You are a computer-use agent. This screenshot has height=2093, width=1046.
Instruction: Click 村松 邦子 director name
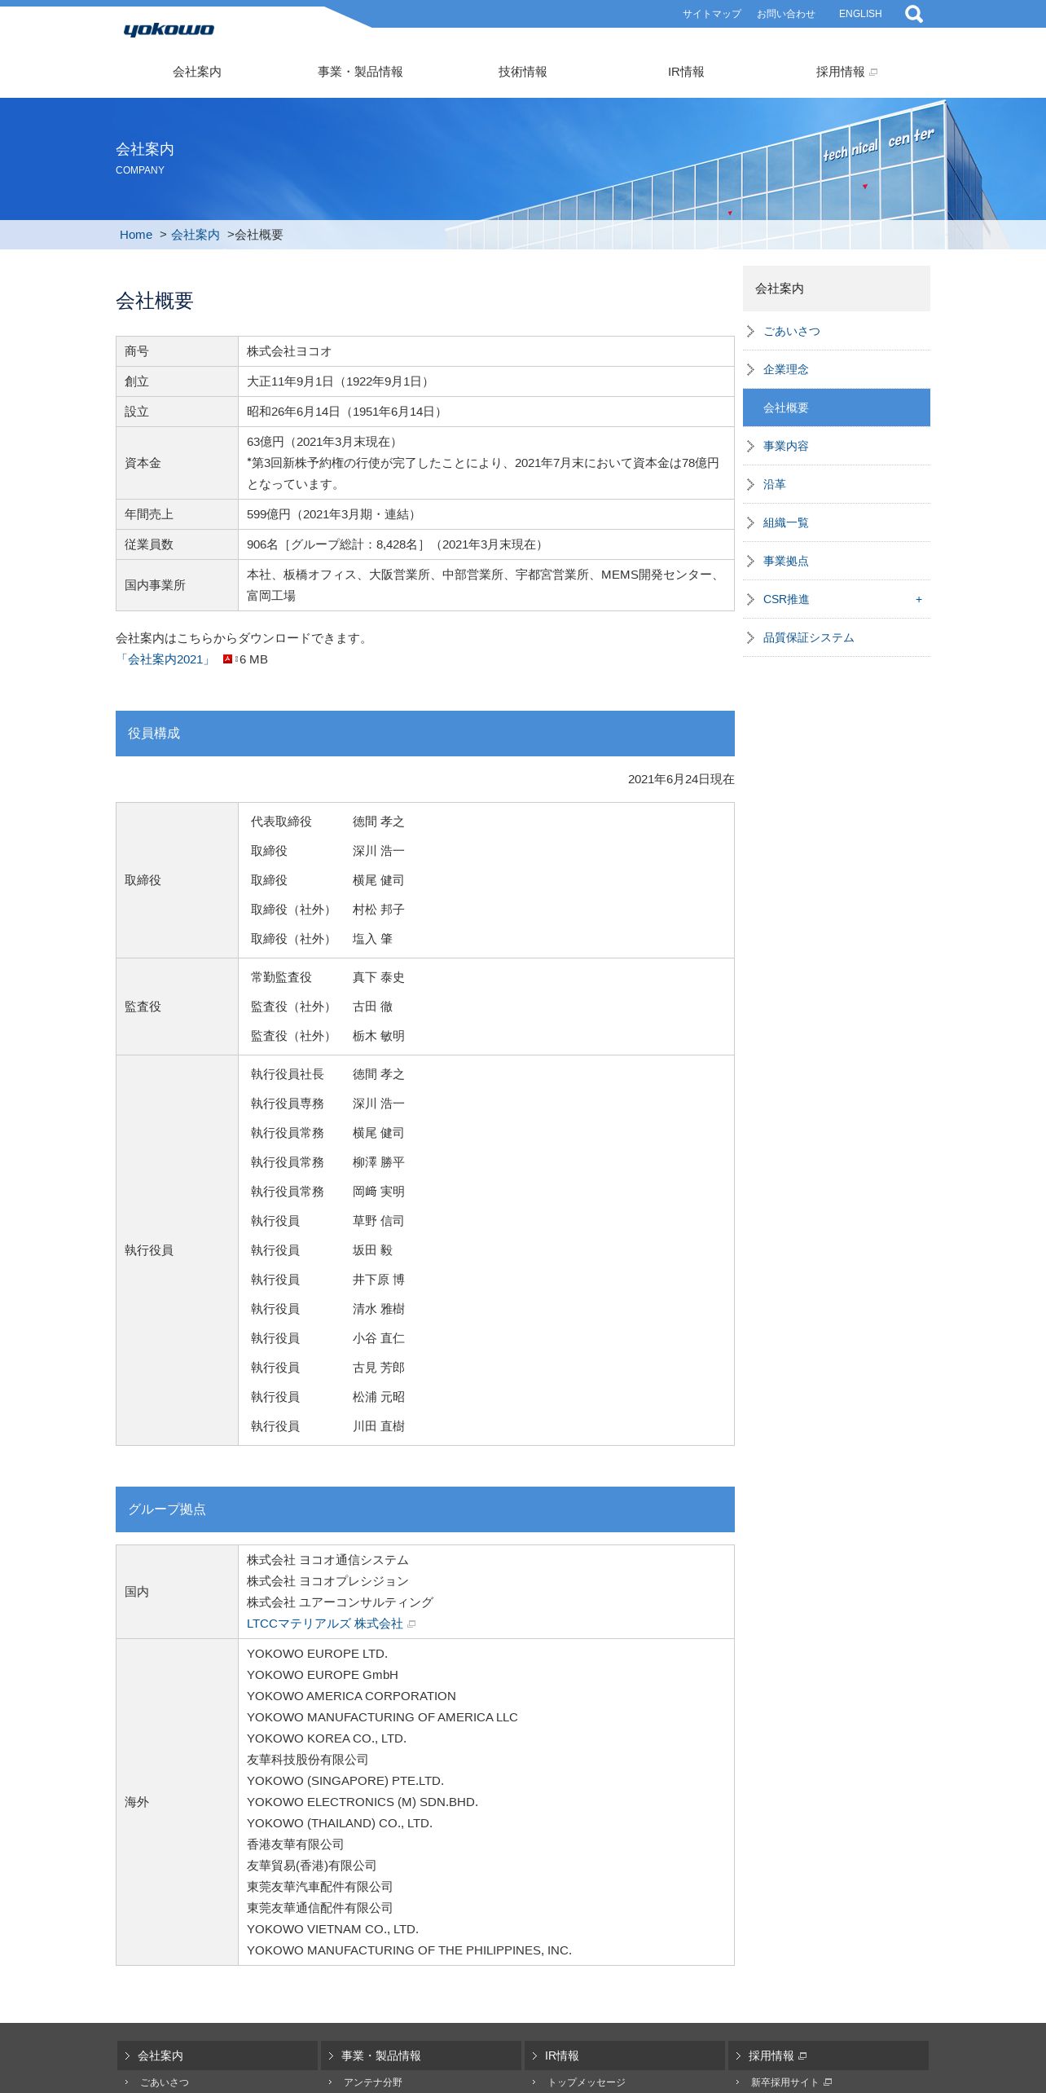378,910
